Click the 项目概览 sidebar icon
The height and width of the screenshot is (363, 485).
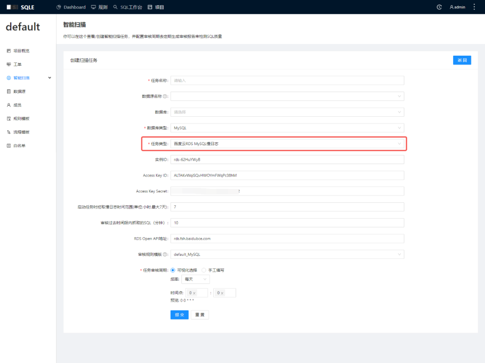pyautogui.click(x=9, y=51)
